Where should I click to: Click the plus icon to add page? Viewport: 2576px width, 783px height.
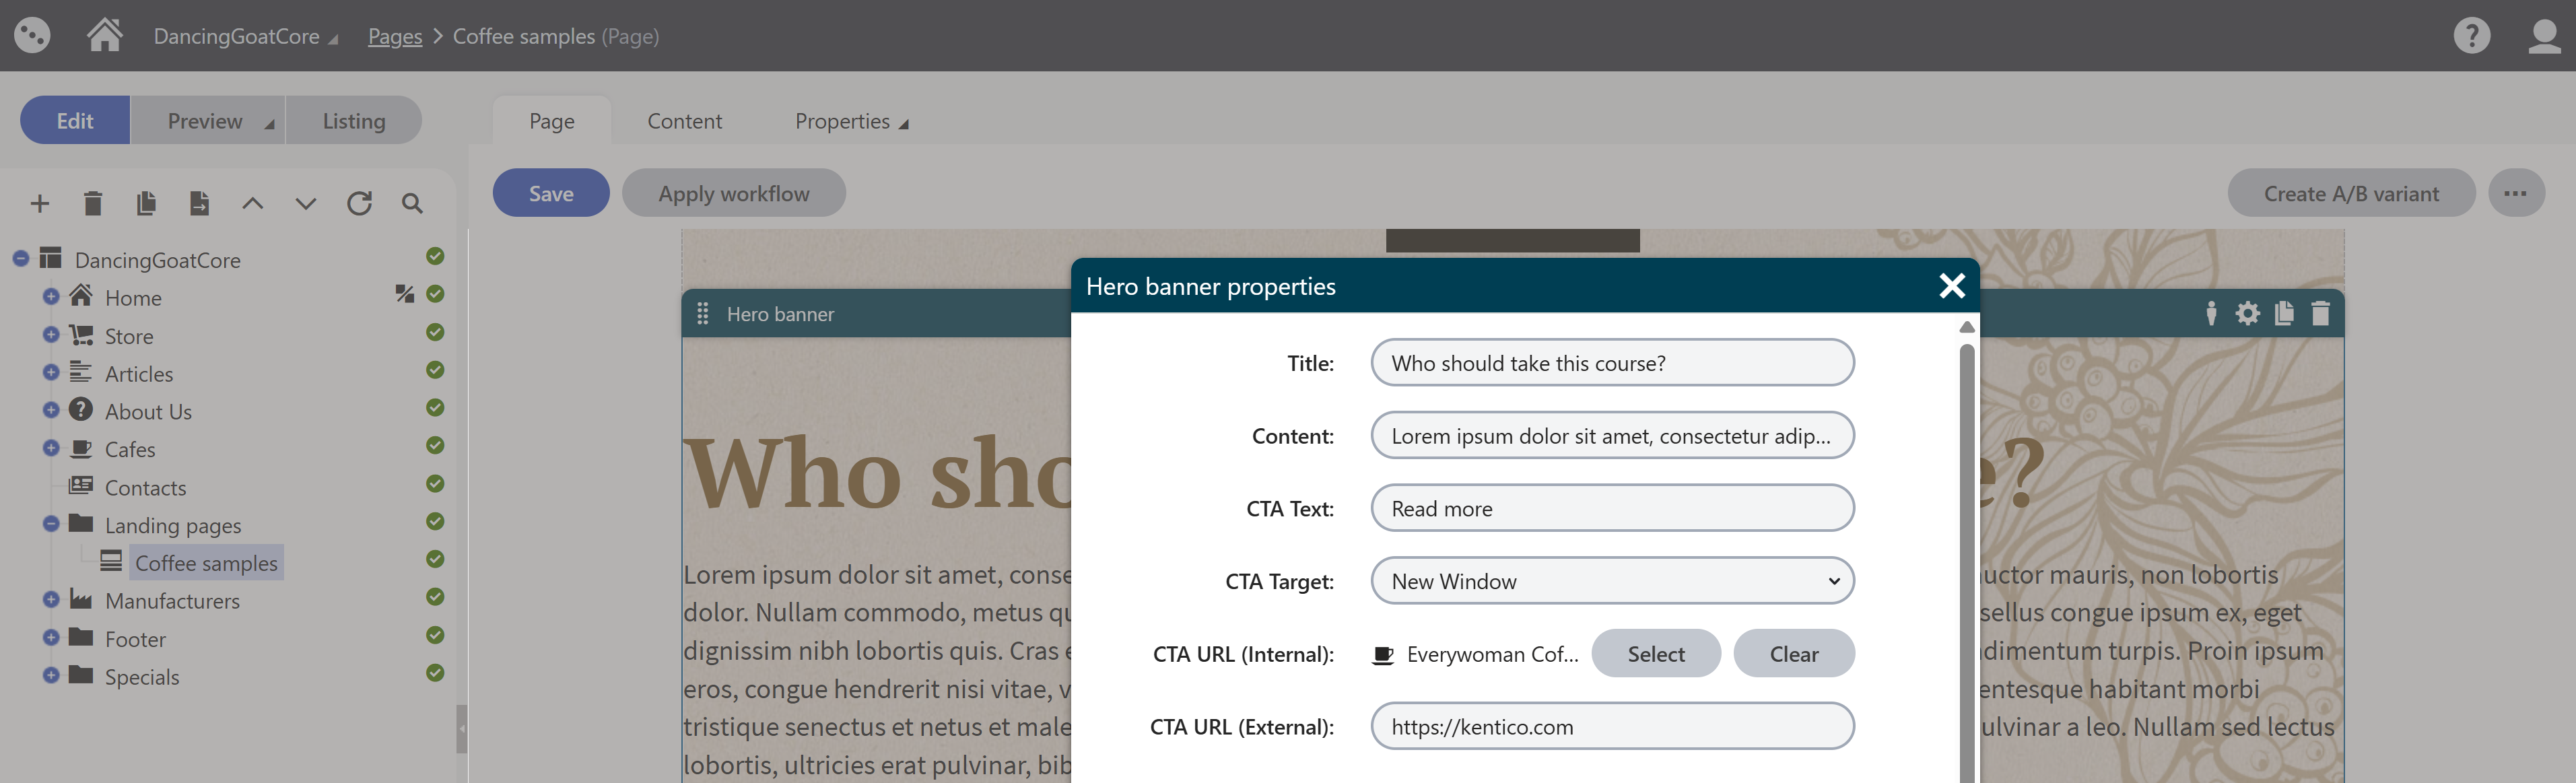40,204
